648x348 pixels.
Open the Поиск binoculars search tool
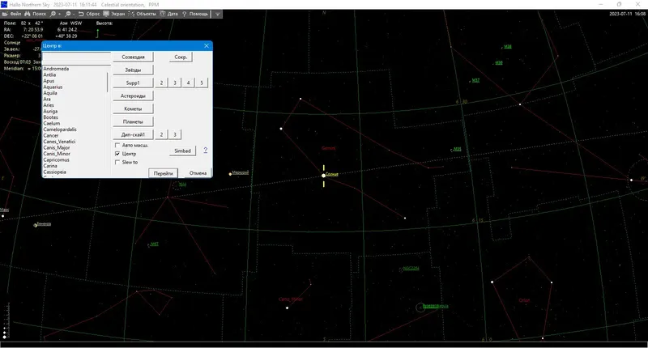click(x=28, y=14)
